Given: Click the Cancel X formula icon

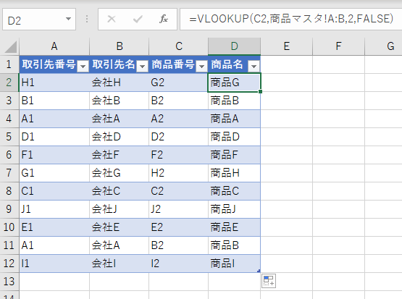Looking at the screenshot, I should pos(112,19).
